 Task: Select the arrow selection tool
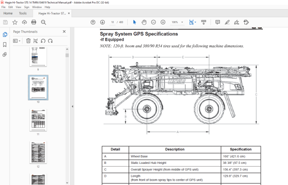point(134,22)
